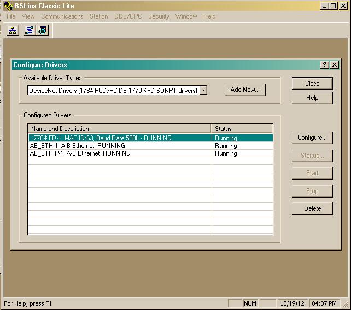The width and height of the screenshot is (351, 310).
Task: Click the driver diagnostics toolbar icon
Action: (42, 31)
